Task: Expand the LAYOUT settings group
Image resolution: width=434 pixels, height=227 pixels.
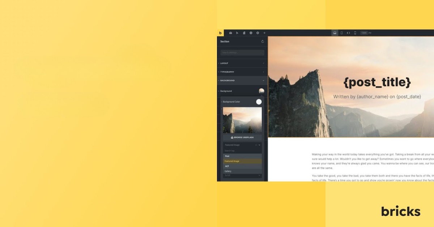Action: [241, 63]
